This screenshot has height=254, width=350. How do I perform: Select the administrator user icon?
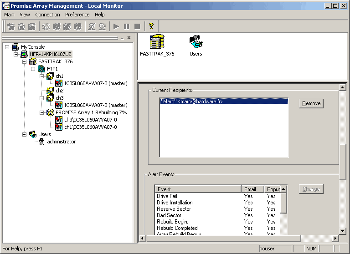pos(41,142)
